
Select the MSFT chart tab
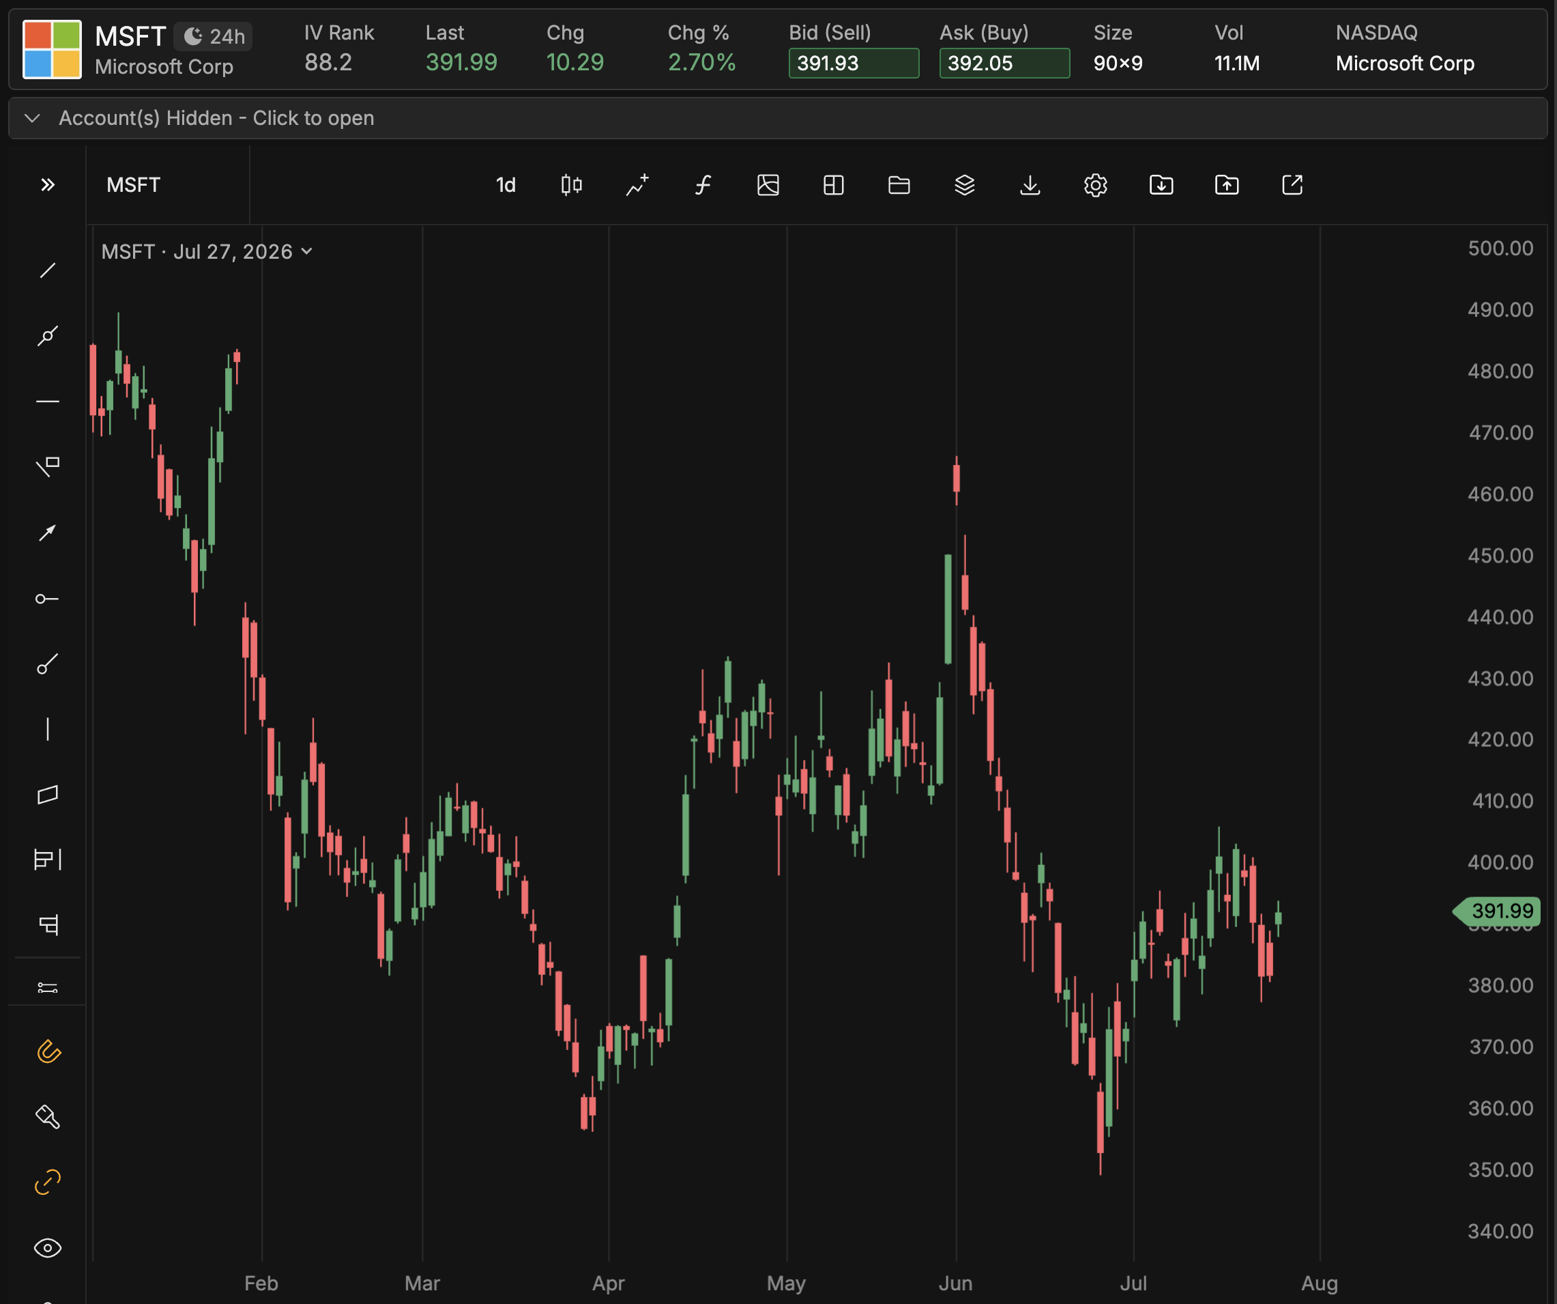click(x=134, y=185)
